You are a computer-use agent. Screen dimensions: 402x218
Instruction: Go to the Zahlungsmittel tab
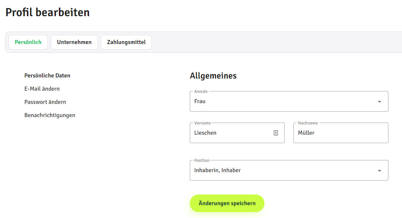(126, 42)
